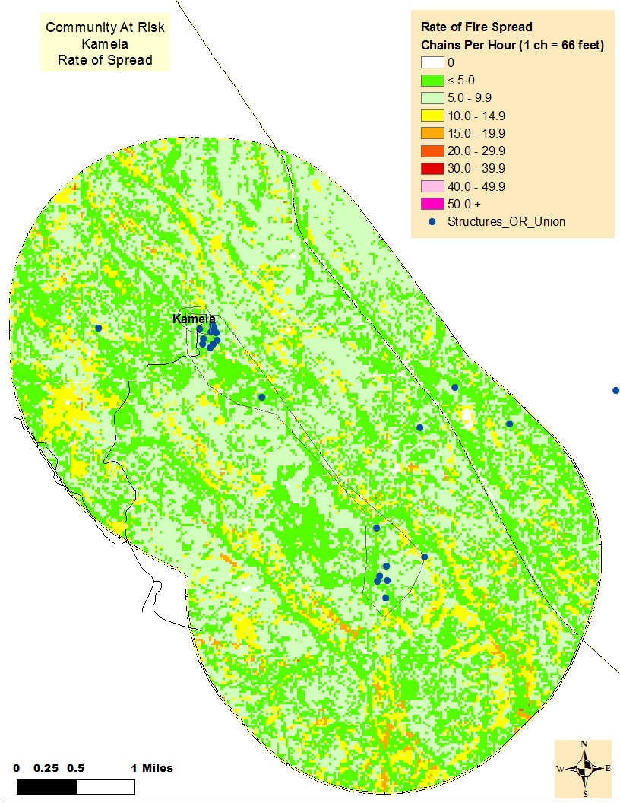Click the '20.0 - 29.9' legend label
The image size is (620, 803).
pyautogui.click(x=476, y=151)
